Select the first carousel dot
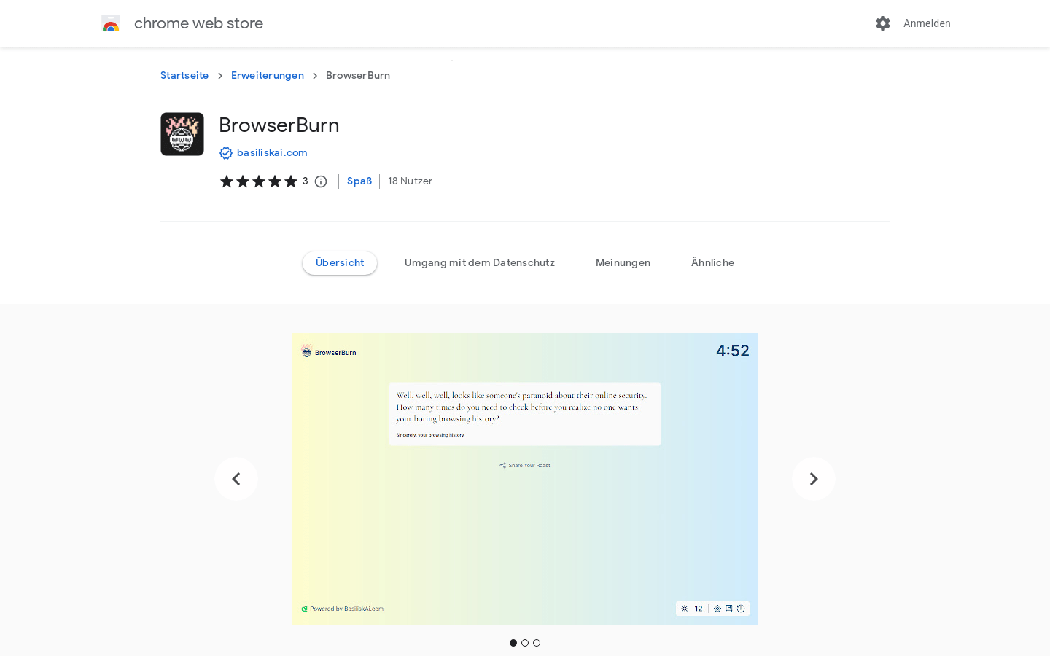The height and width of the screenshot is (656, 1050). 513,643
